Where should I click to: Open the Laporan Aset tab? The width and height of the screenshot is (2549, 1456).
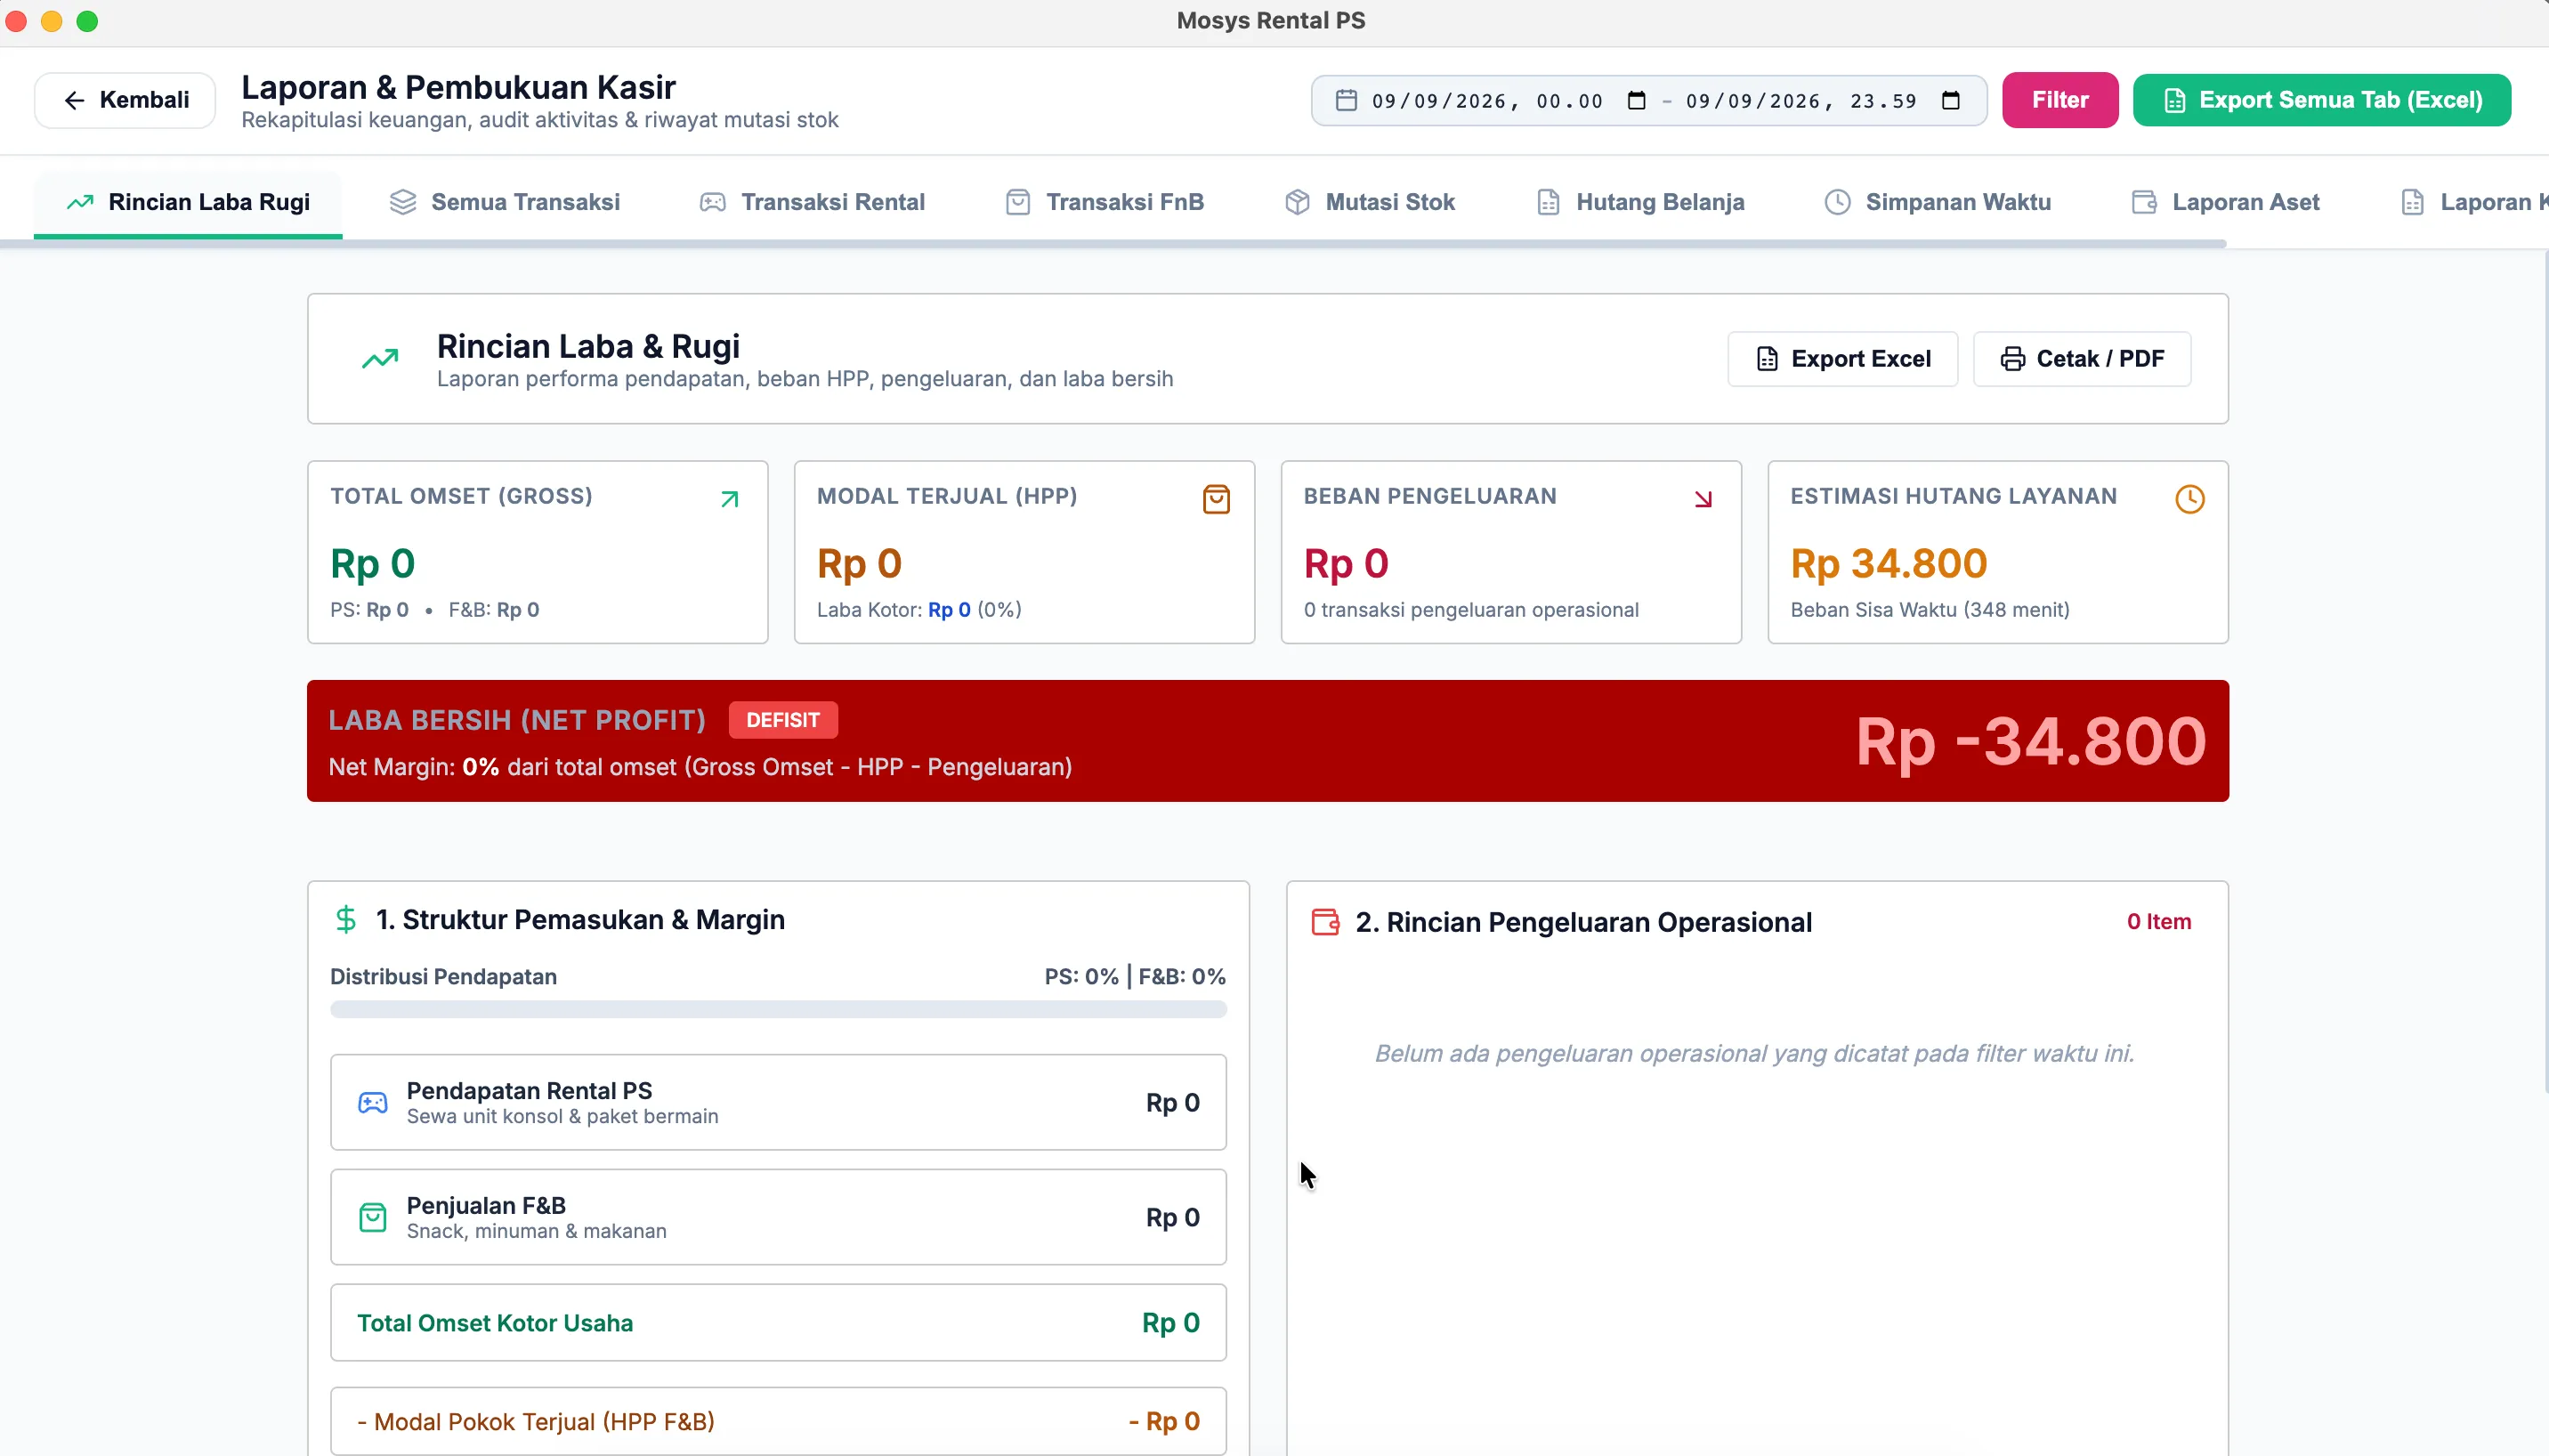[x=2225, y=202]
